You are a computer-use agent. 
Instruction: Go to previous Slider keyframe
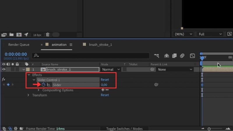point(4,84)
